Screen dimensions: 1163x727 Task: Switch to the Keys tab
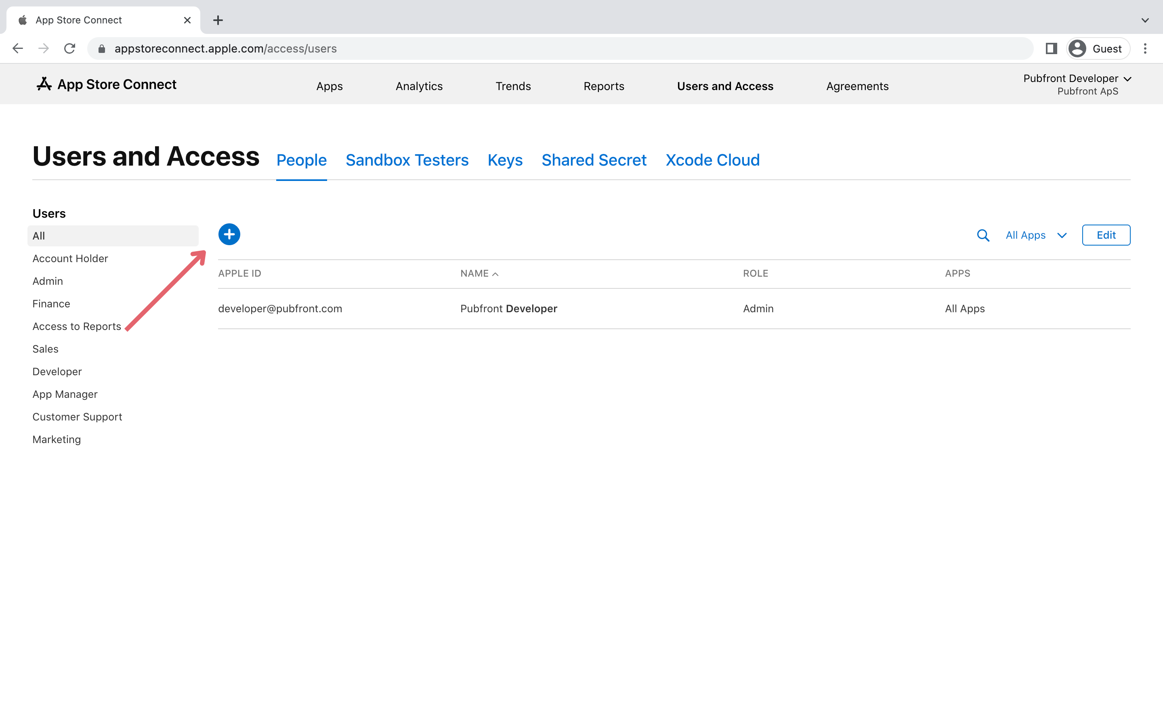505,160
